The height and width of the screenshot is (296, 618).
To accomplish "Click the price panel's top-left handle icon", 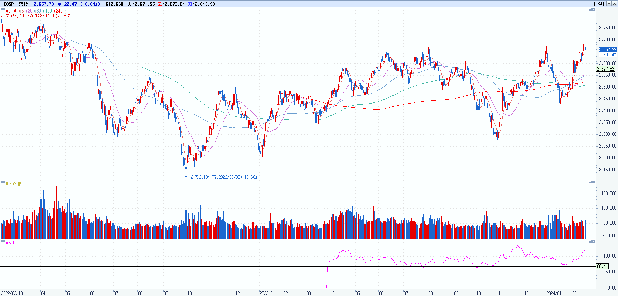I will [3, 10].
